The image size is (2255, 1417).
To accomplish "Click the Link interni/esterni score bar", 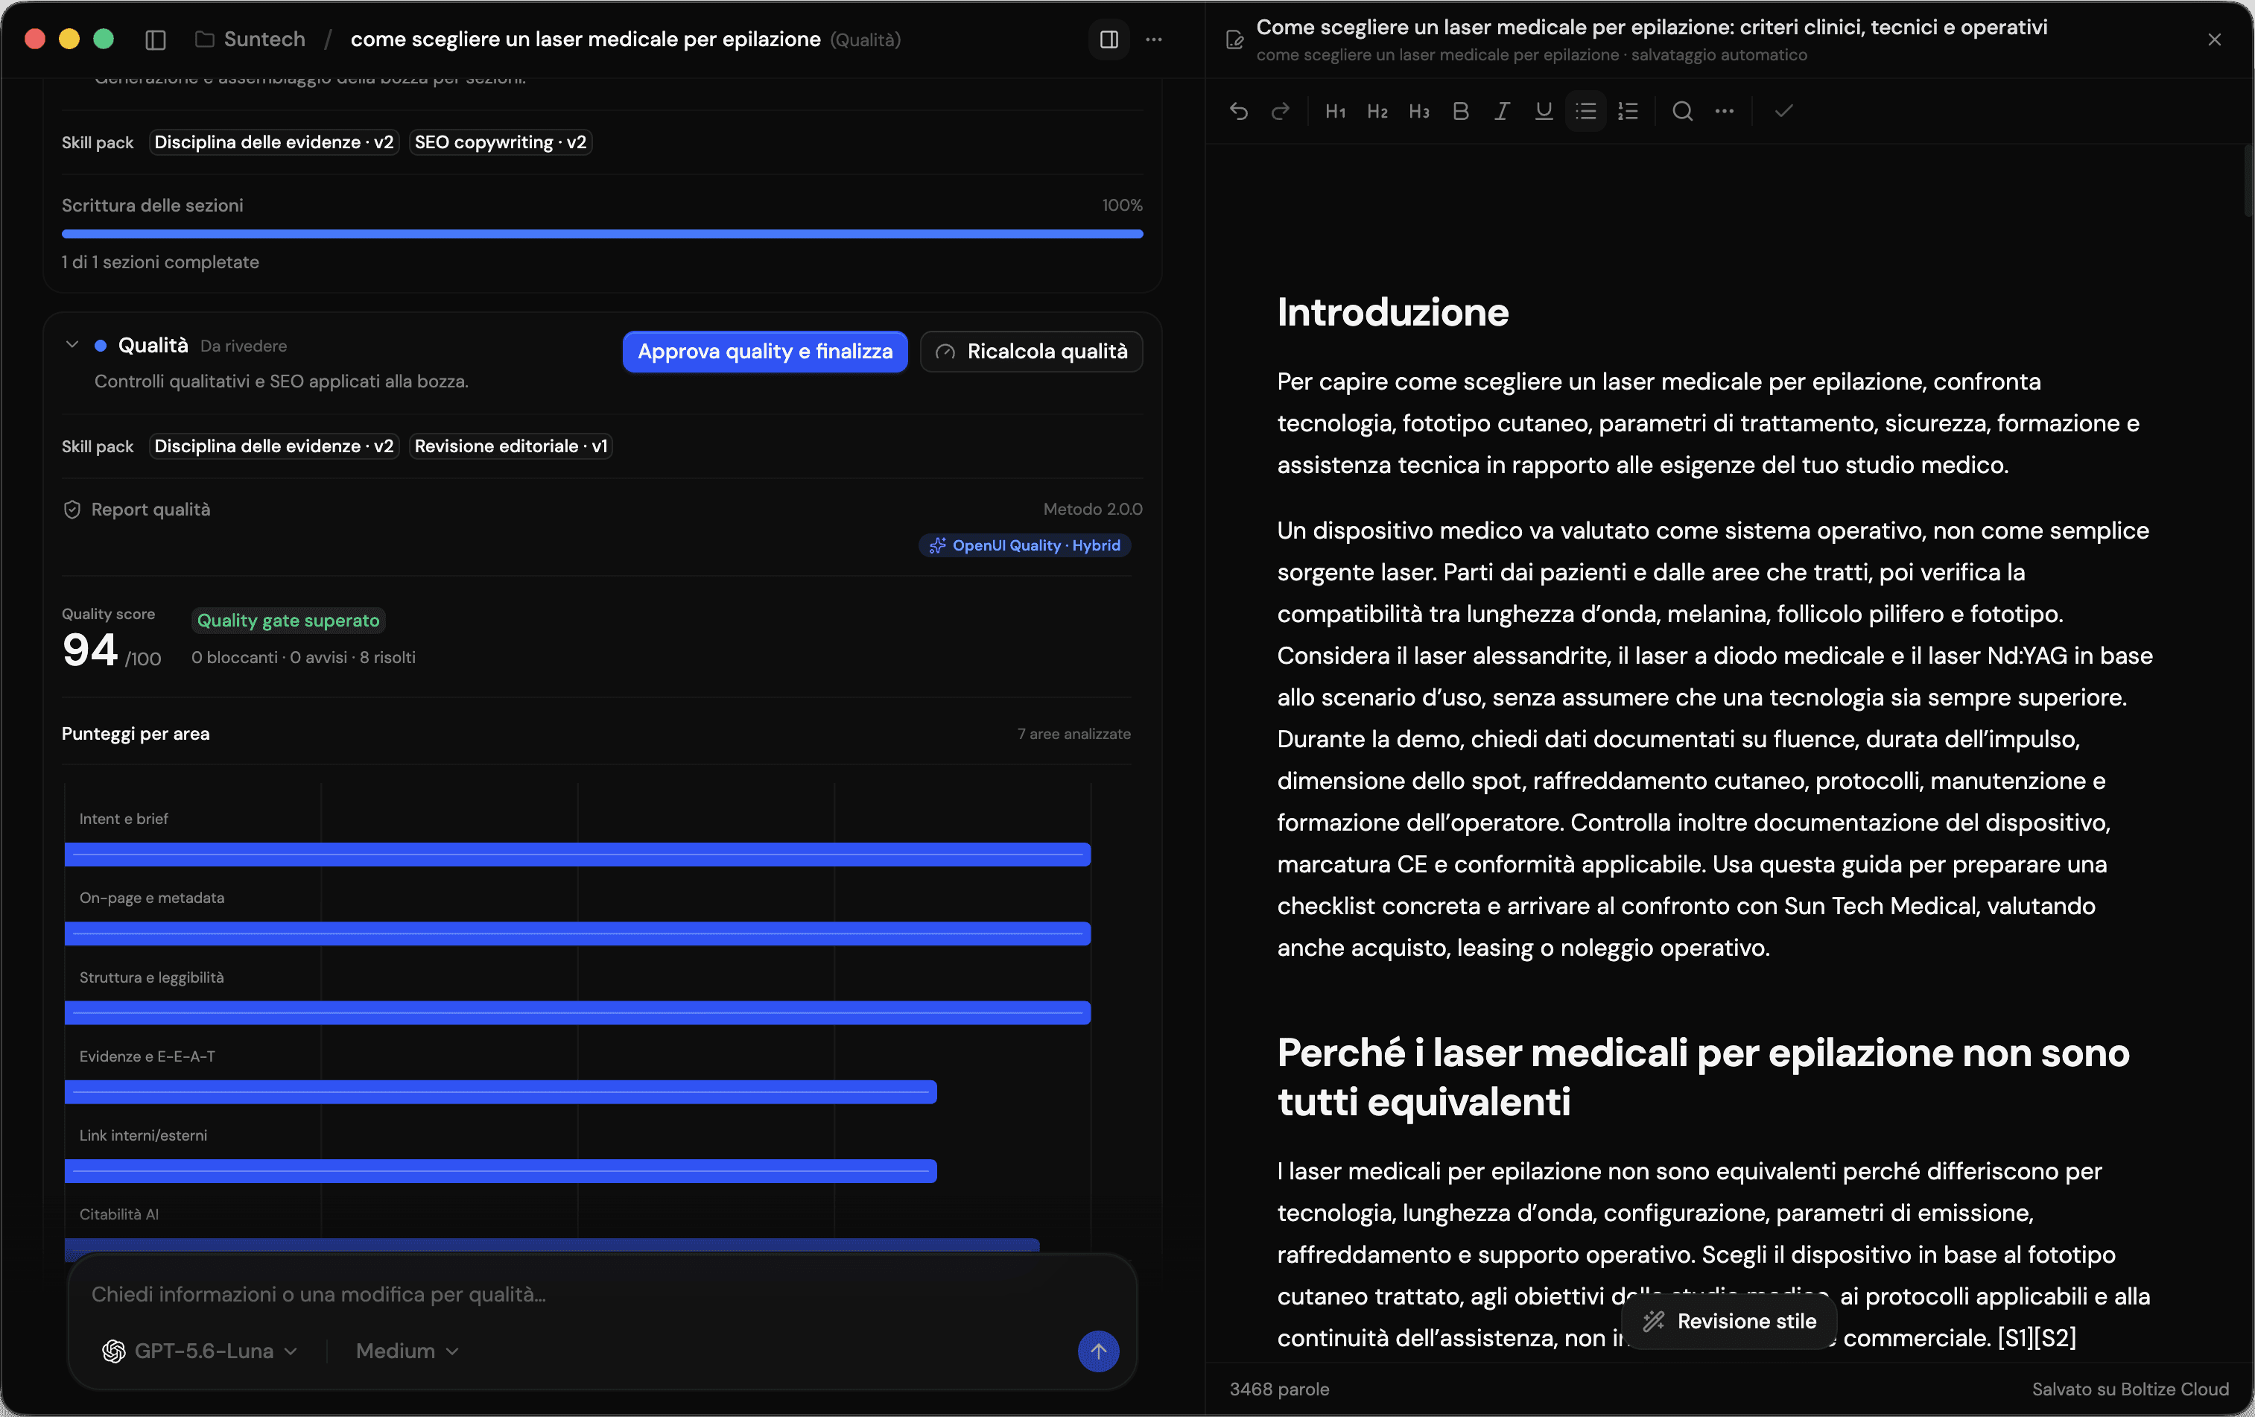I will (501, 1170).
